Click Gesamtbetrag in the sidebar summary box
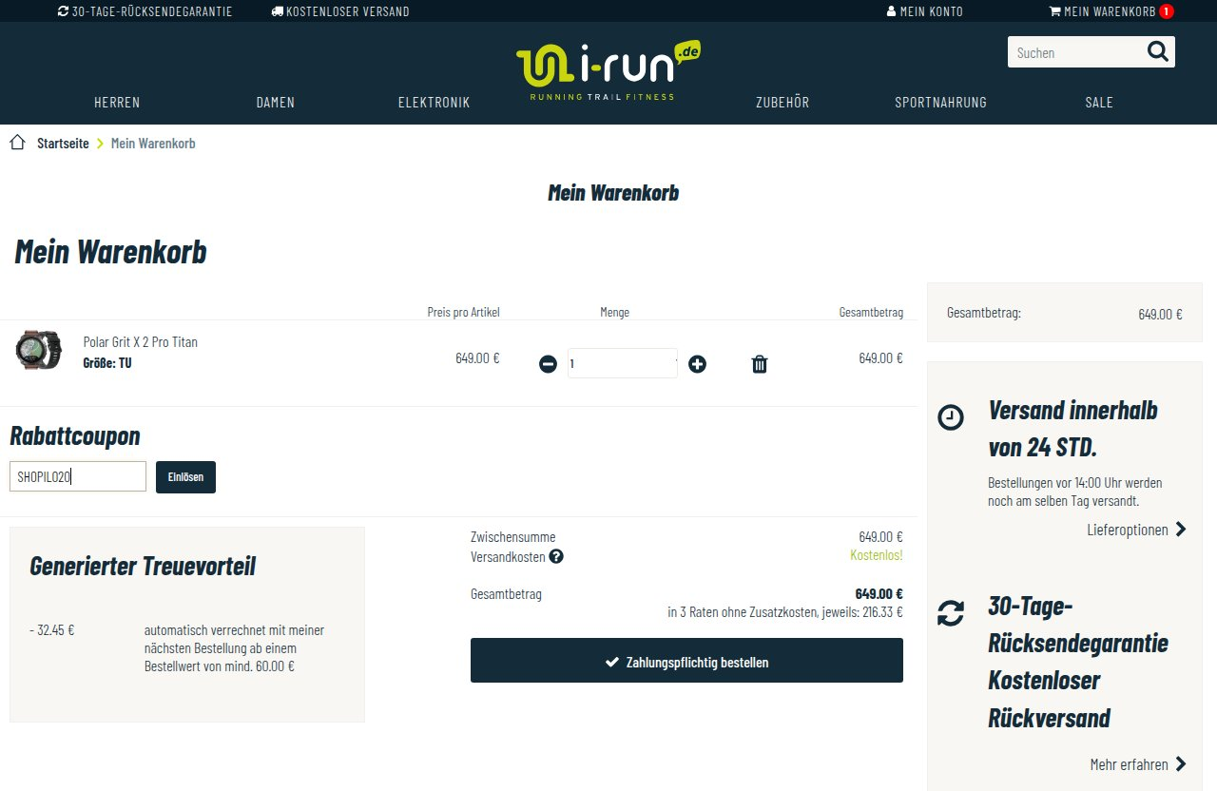The height and width of the screenshot is (791, 1217). [984, 313]
